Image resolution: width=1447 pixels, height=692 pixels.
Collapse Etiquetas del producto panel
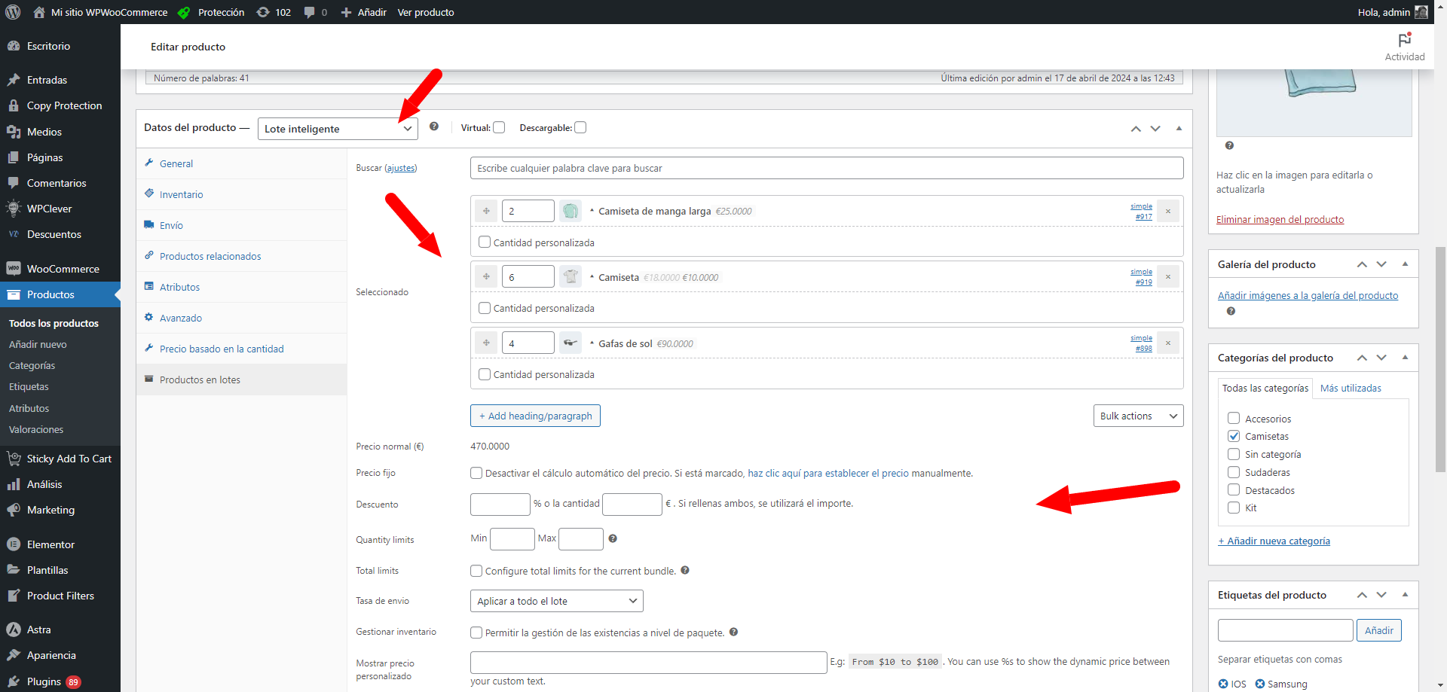[1405, 594]
